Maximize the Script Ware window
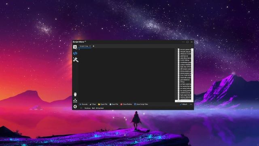The width and height of the screenshot is (259, 146). (x=187, y=42)
